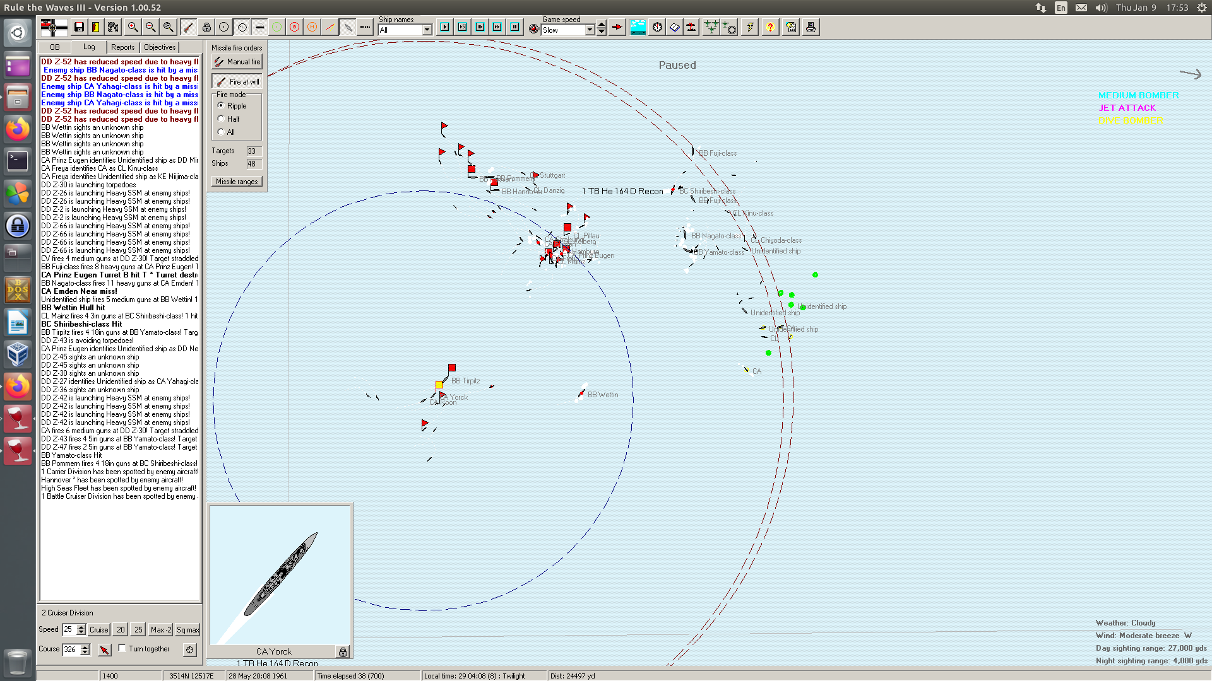Image resolution: width=1212 pixels, height=681 pixels.
Task: Select the Ripple fire mode
Action: tap(221, 105)
